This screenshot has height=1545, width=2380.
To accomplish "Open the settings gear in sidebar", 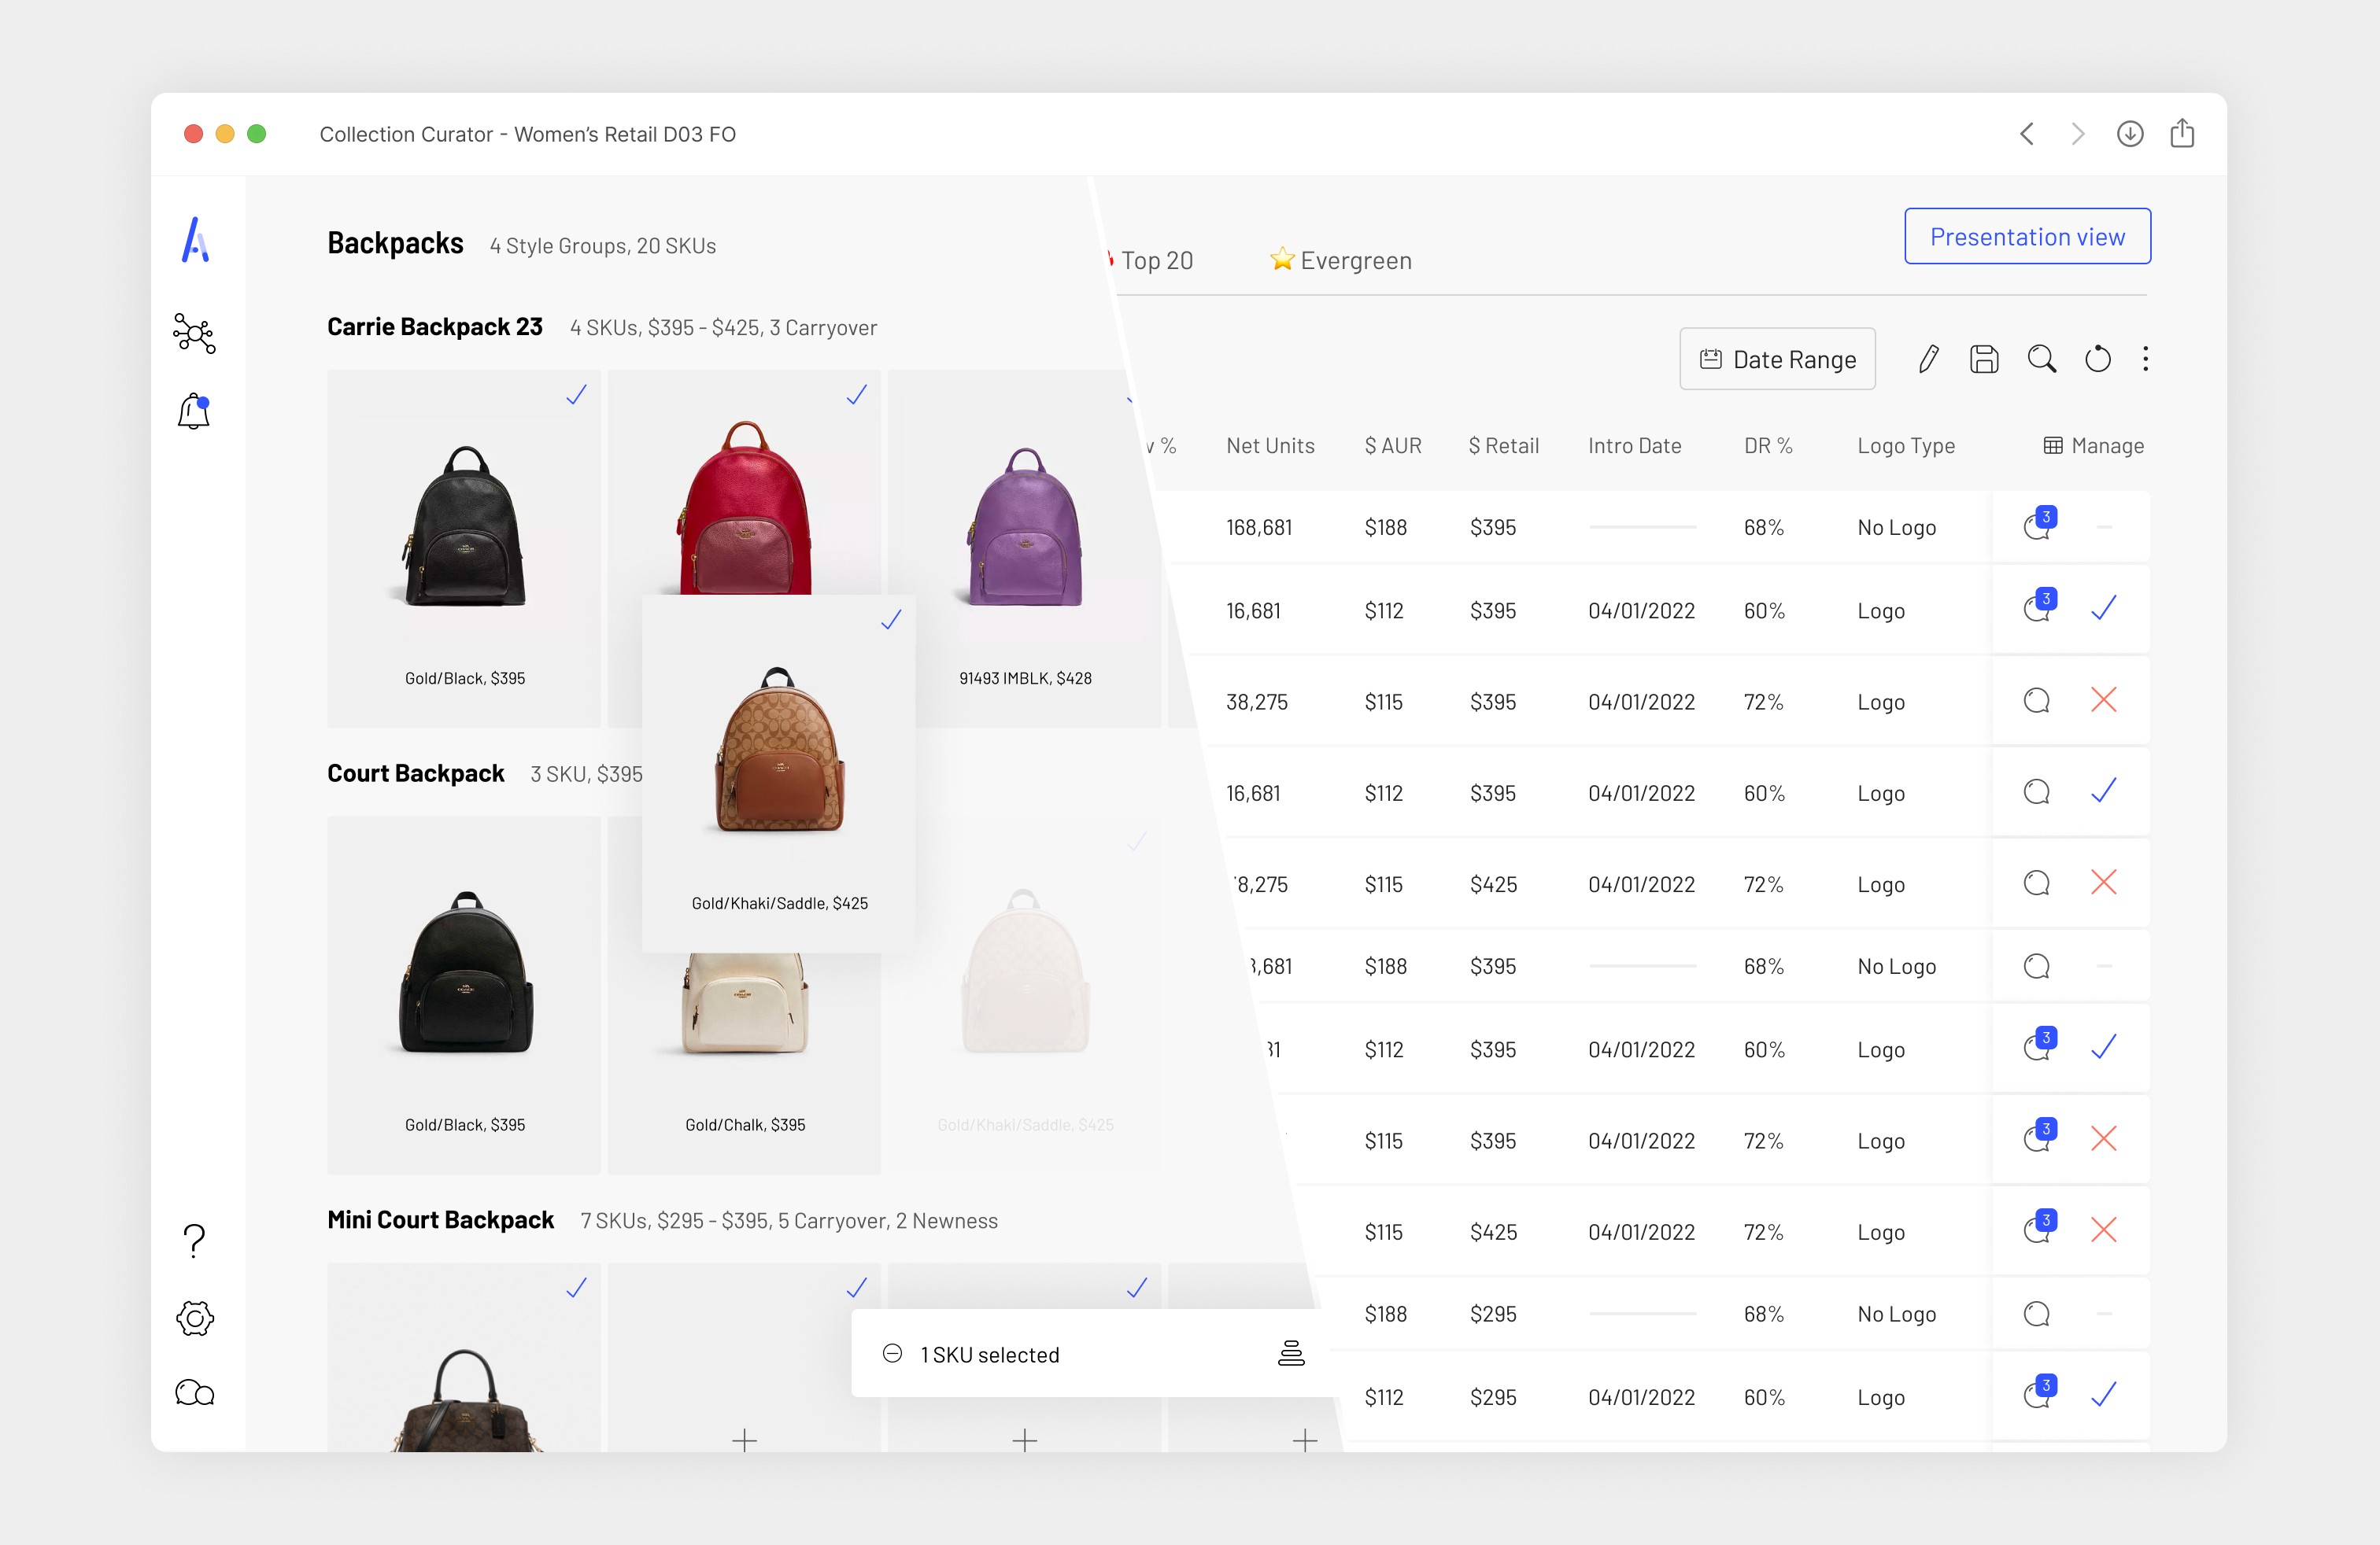I will tap(195, 1318).
